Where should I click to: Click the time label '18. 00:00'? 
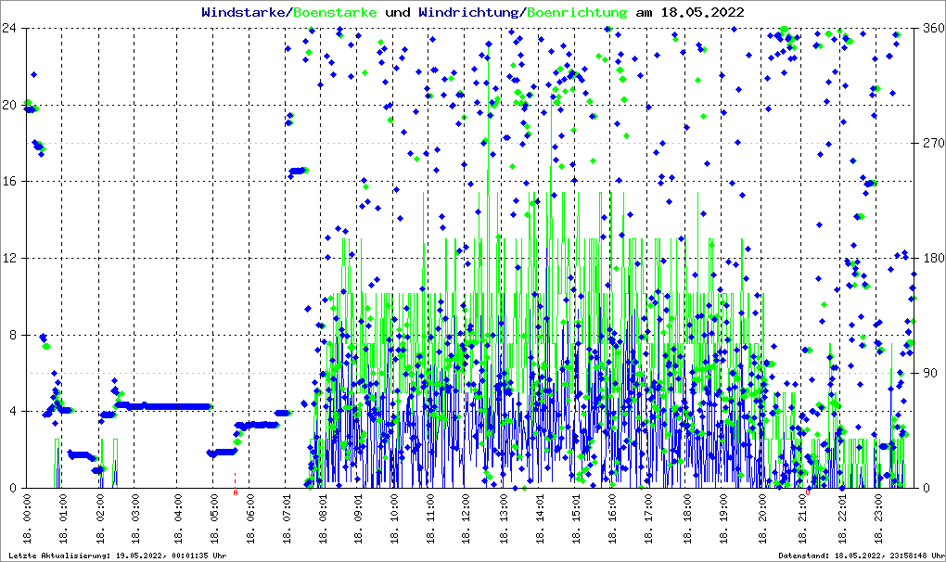click(27, 518)
